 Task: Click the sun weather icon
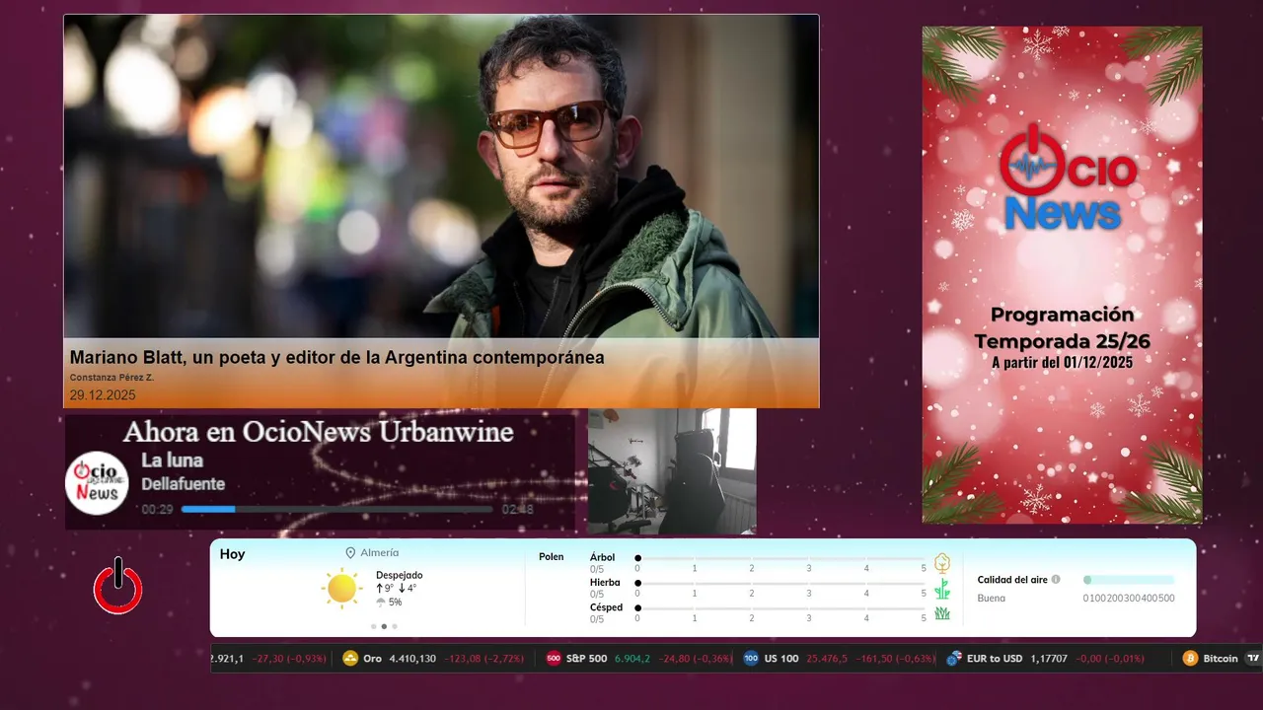(x=341, y=588)
